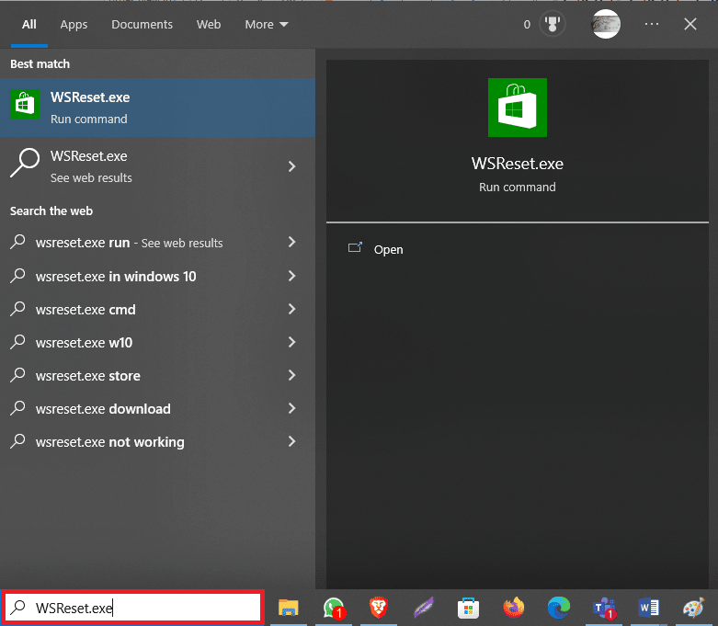
Task: Open the three-dot options menu
Action: [651, 24]
